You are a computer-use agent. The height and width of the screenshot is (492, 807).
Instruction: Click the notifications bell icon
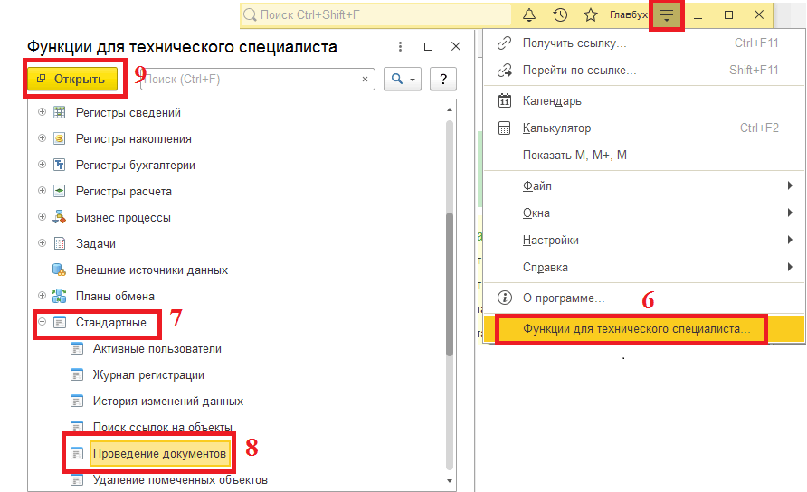[x=530, y=15]
